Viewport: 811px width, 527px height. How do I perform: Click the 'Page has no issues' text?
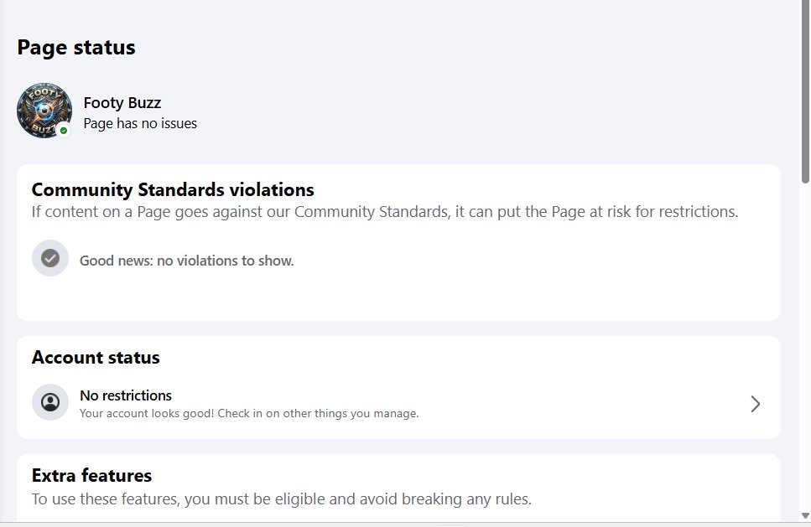point(140,123)
